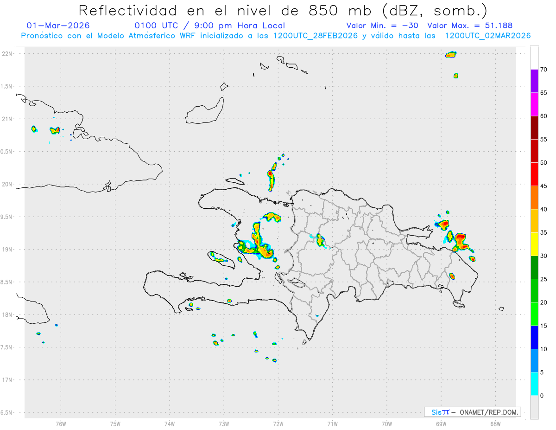Click the '22N' latitude label

(x=8, y=53)
